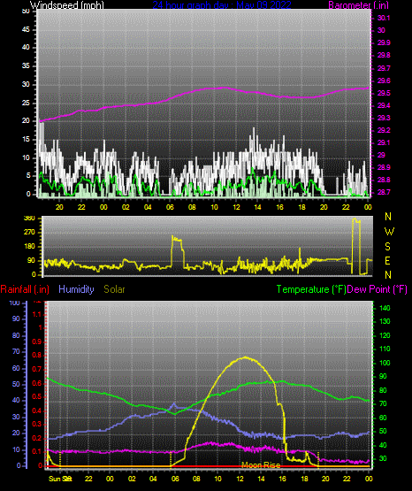
Task: Select the 'Dew Point (°F)' legend label
Action: 378,289
